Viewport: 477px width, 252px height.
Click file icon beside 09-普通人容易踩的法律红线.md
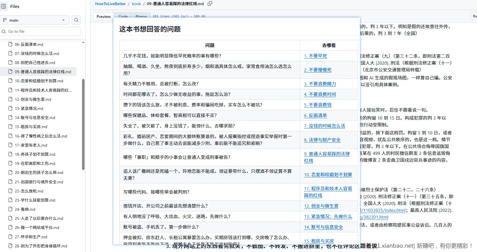click(x=11, y=71)
